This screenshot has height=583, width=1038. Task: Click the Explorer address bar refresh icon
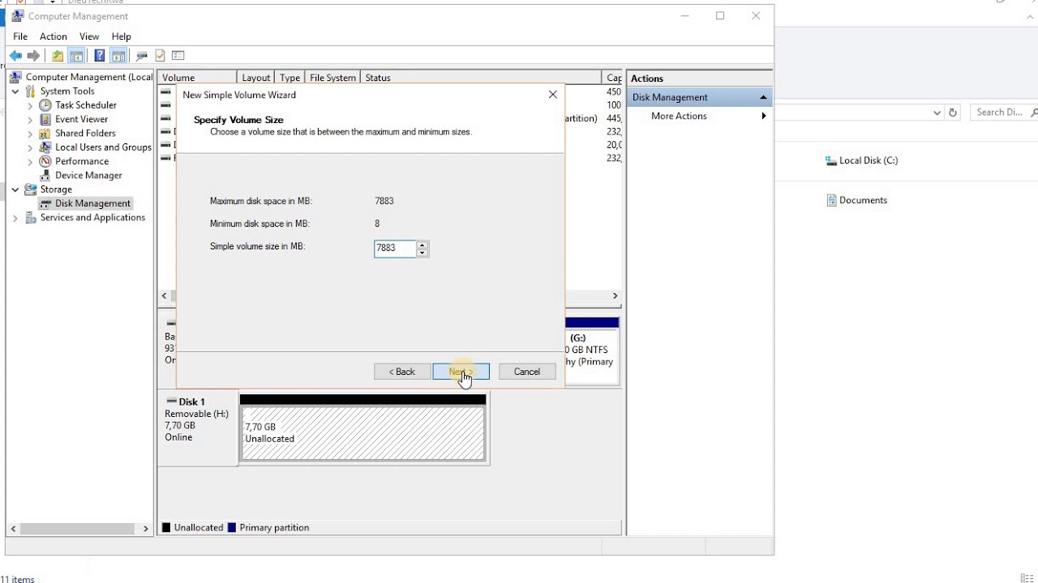(x=953, y=113)
